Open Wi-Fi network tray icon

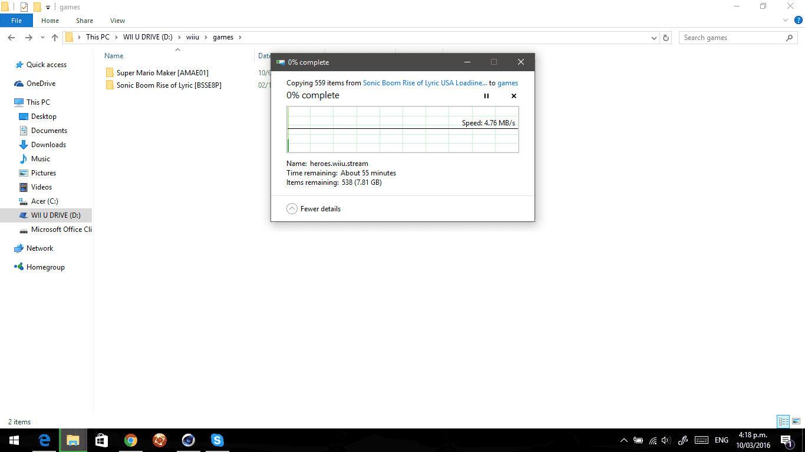click(x=653, y=440)
